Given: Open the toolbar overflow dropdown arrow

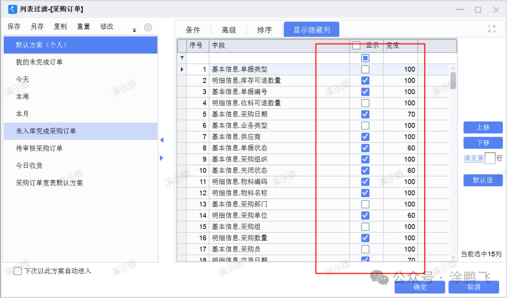Looking at the screenshot, I should pyautogui.click(x=134, y=30).
